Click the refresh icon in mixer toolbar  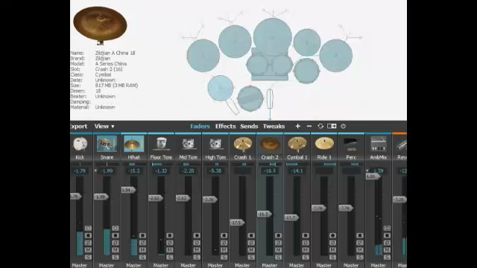pos(320,126)
